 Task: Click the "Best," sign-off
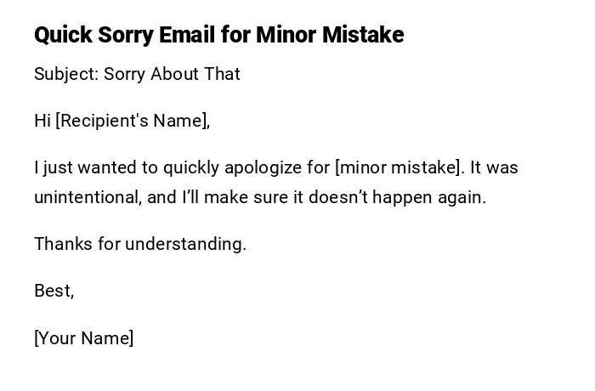click(x=54, y=291)
